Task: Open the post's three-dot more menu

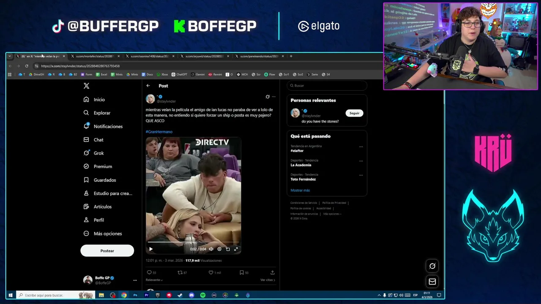Action: click(x=273, y=97)
